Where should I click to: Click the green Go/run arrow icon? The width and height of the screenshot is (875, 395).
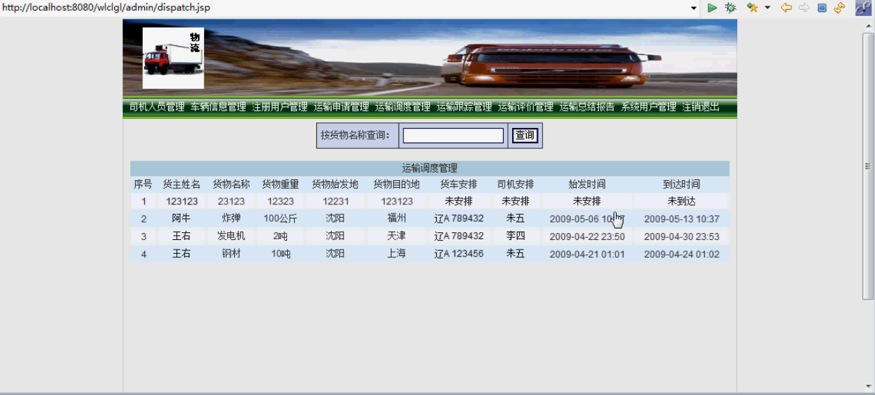(x=712, y=8)
